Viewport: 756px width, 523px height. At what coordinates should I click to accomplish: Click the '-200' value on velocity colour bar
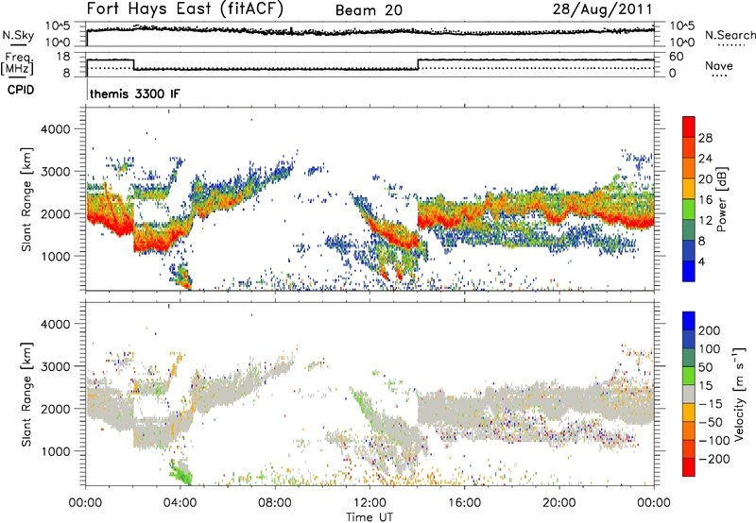[713, 459]
